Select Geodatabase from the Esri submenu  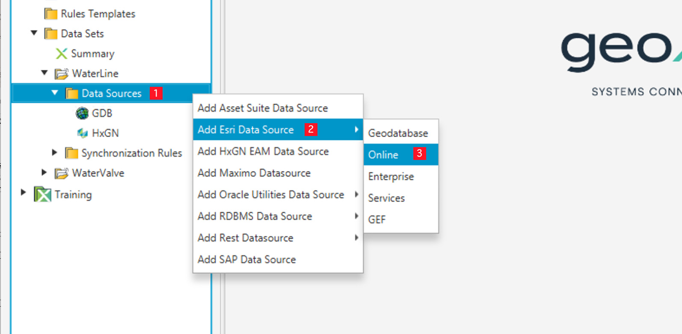coord(401,133)
